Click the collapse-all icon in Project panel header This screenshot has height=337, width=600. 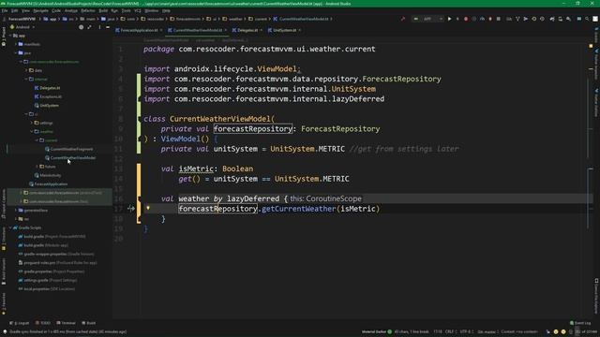[x=90, y=27]
